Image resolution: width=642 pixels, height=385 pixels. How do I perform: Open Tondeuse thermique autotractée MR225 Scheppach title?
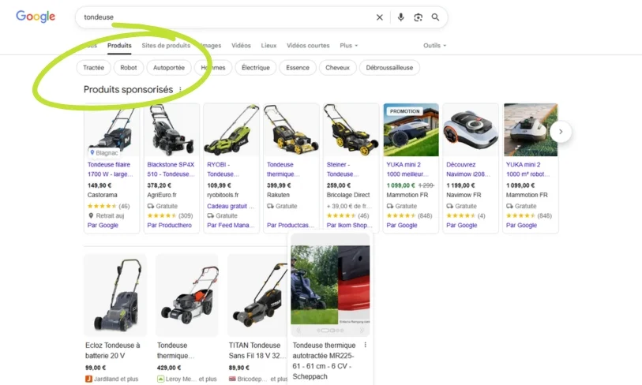click(x=324, y=361)
